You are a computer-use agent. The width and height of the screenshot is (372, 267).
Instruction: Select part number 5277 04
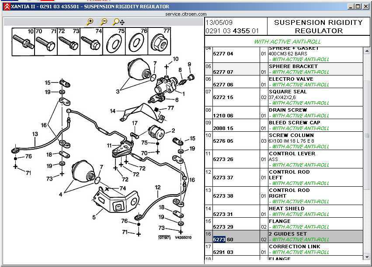click(x=223, y=54)
